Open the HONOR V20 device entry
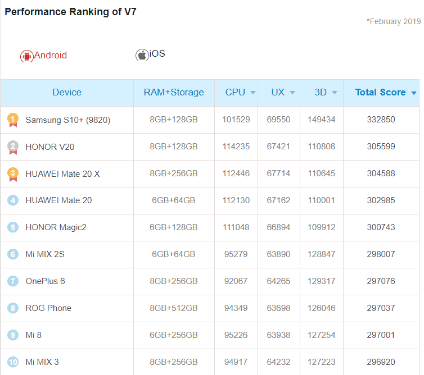This screenshot has width=424, height=375. click(49, 147)
